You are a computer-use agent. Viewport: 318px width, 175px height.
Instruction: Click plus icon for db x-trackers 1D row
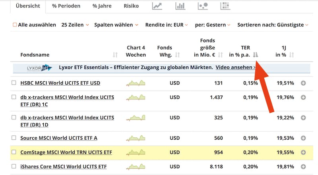click(303, 118)
